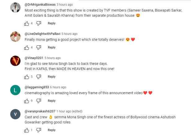Open @DrMrigankaBiswas channel via username
191x136 pixels.
(40, 5)
